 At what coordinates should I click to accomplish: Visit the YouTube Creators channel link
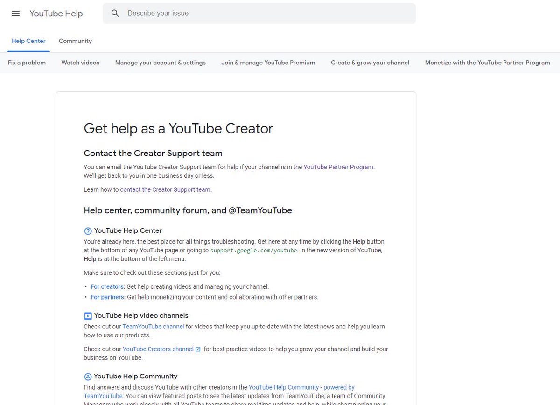click(x=158, y=349)
